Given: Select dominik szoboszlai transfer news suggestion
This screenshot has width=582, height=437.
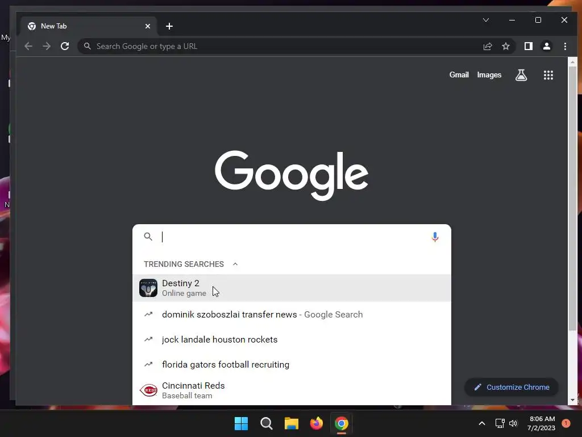Looking at the screenshot, I should [292, 314].
